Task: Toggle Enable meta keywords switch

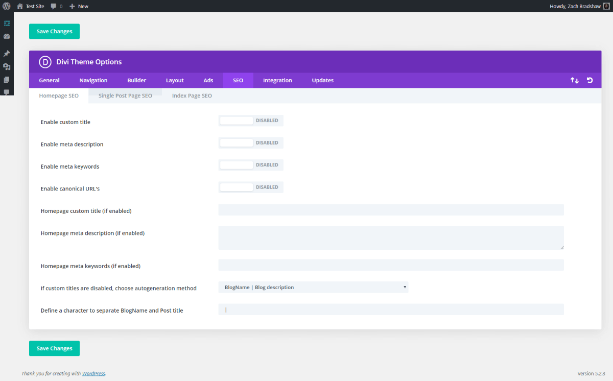Action: pyautogui.click(x=251, y=165)
